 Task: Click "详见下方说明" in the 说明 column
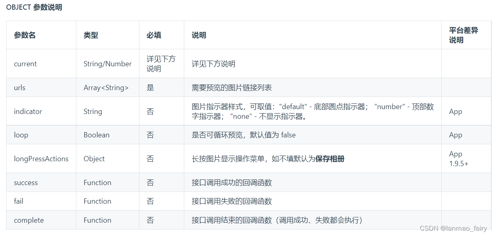pos(213,64)
